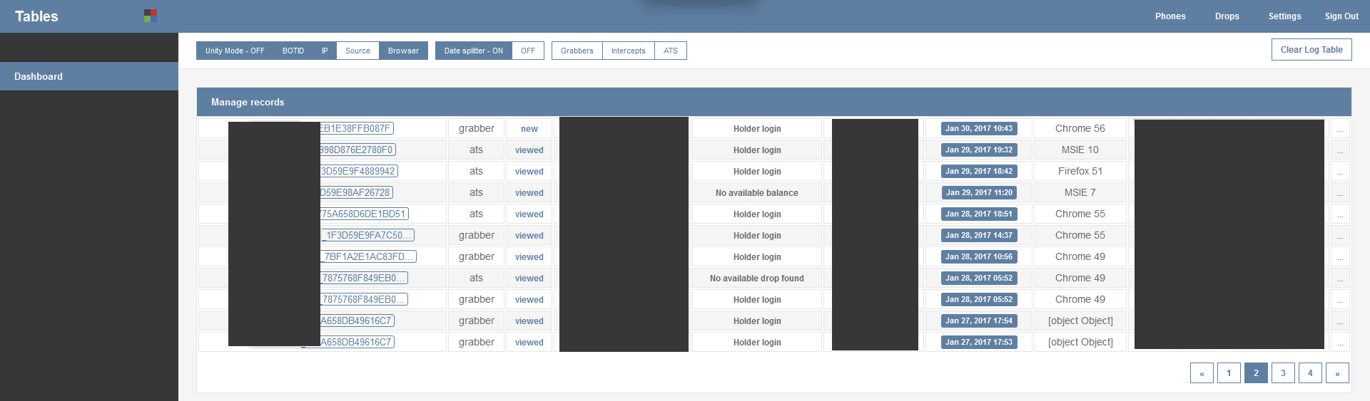
Task: Click the 'new' status link in first row
Action: 529,129
